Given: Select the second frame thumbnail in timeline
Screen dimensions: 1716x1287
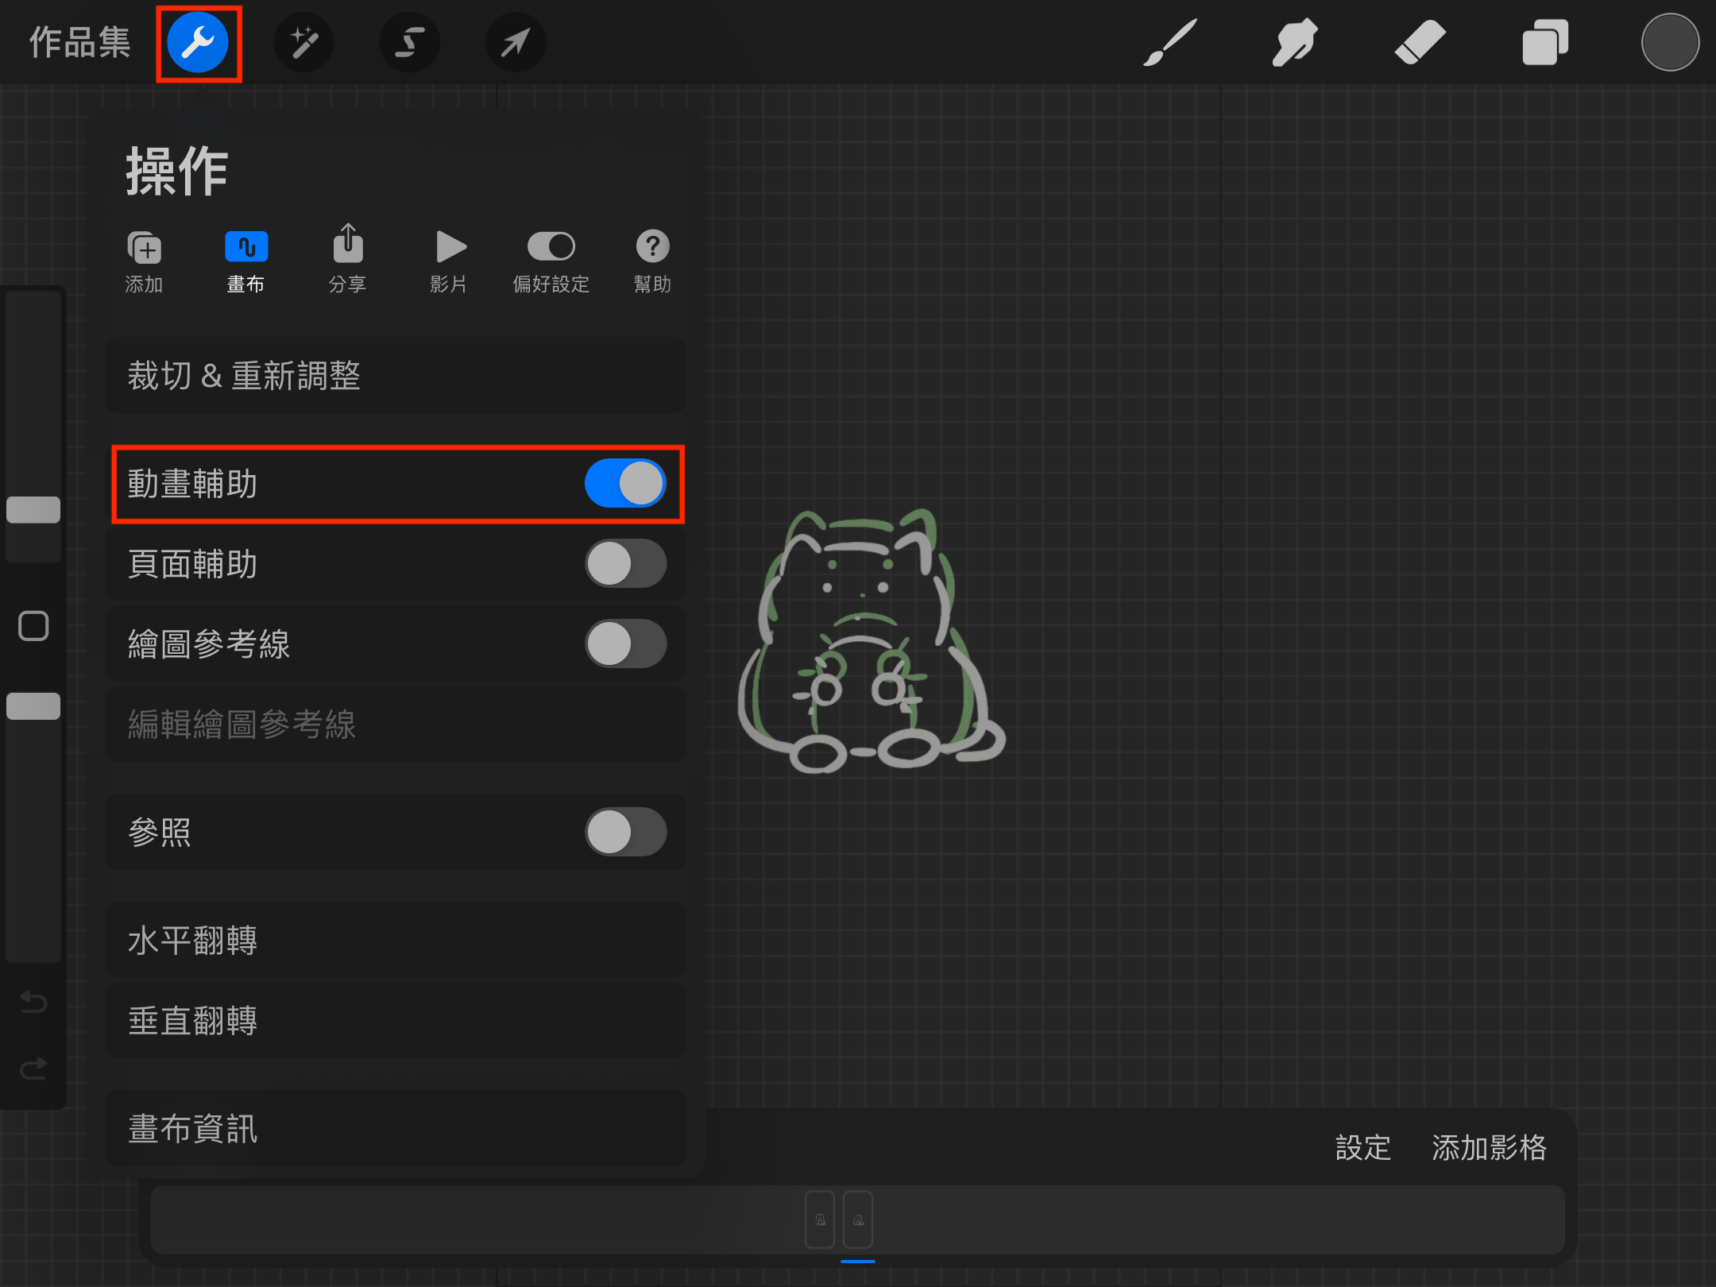Looking at the screenshot, I should [x=858, y=1219].
